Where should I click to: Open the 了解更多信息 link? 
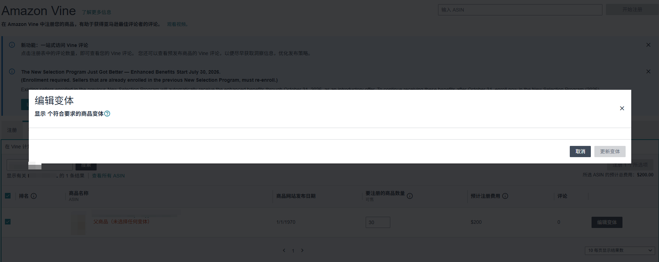pos(97,12)
